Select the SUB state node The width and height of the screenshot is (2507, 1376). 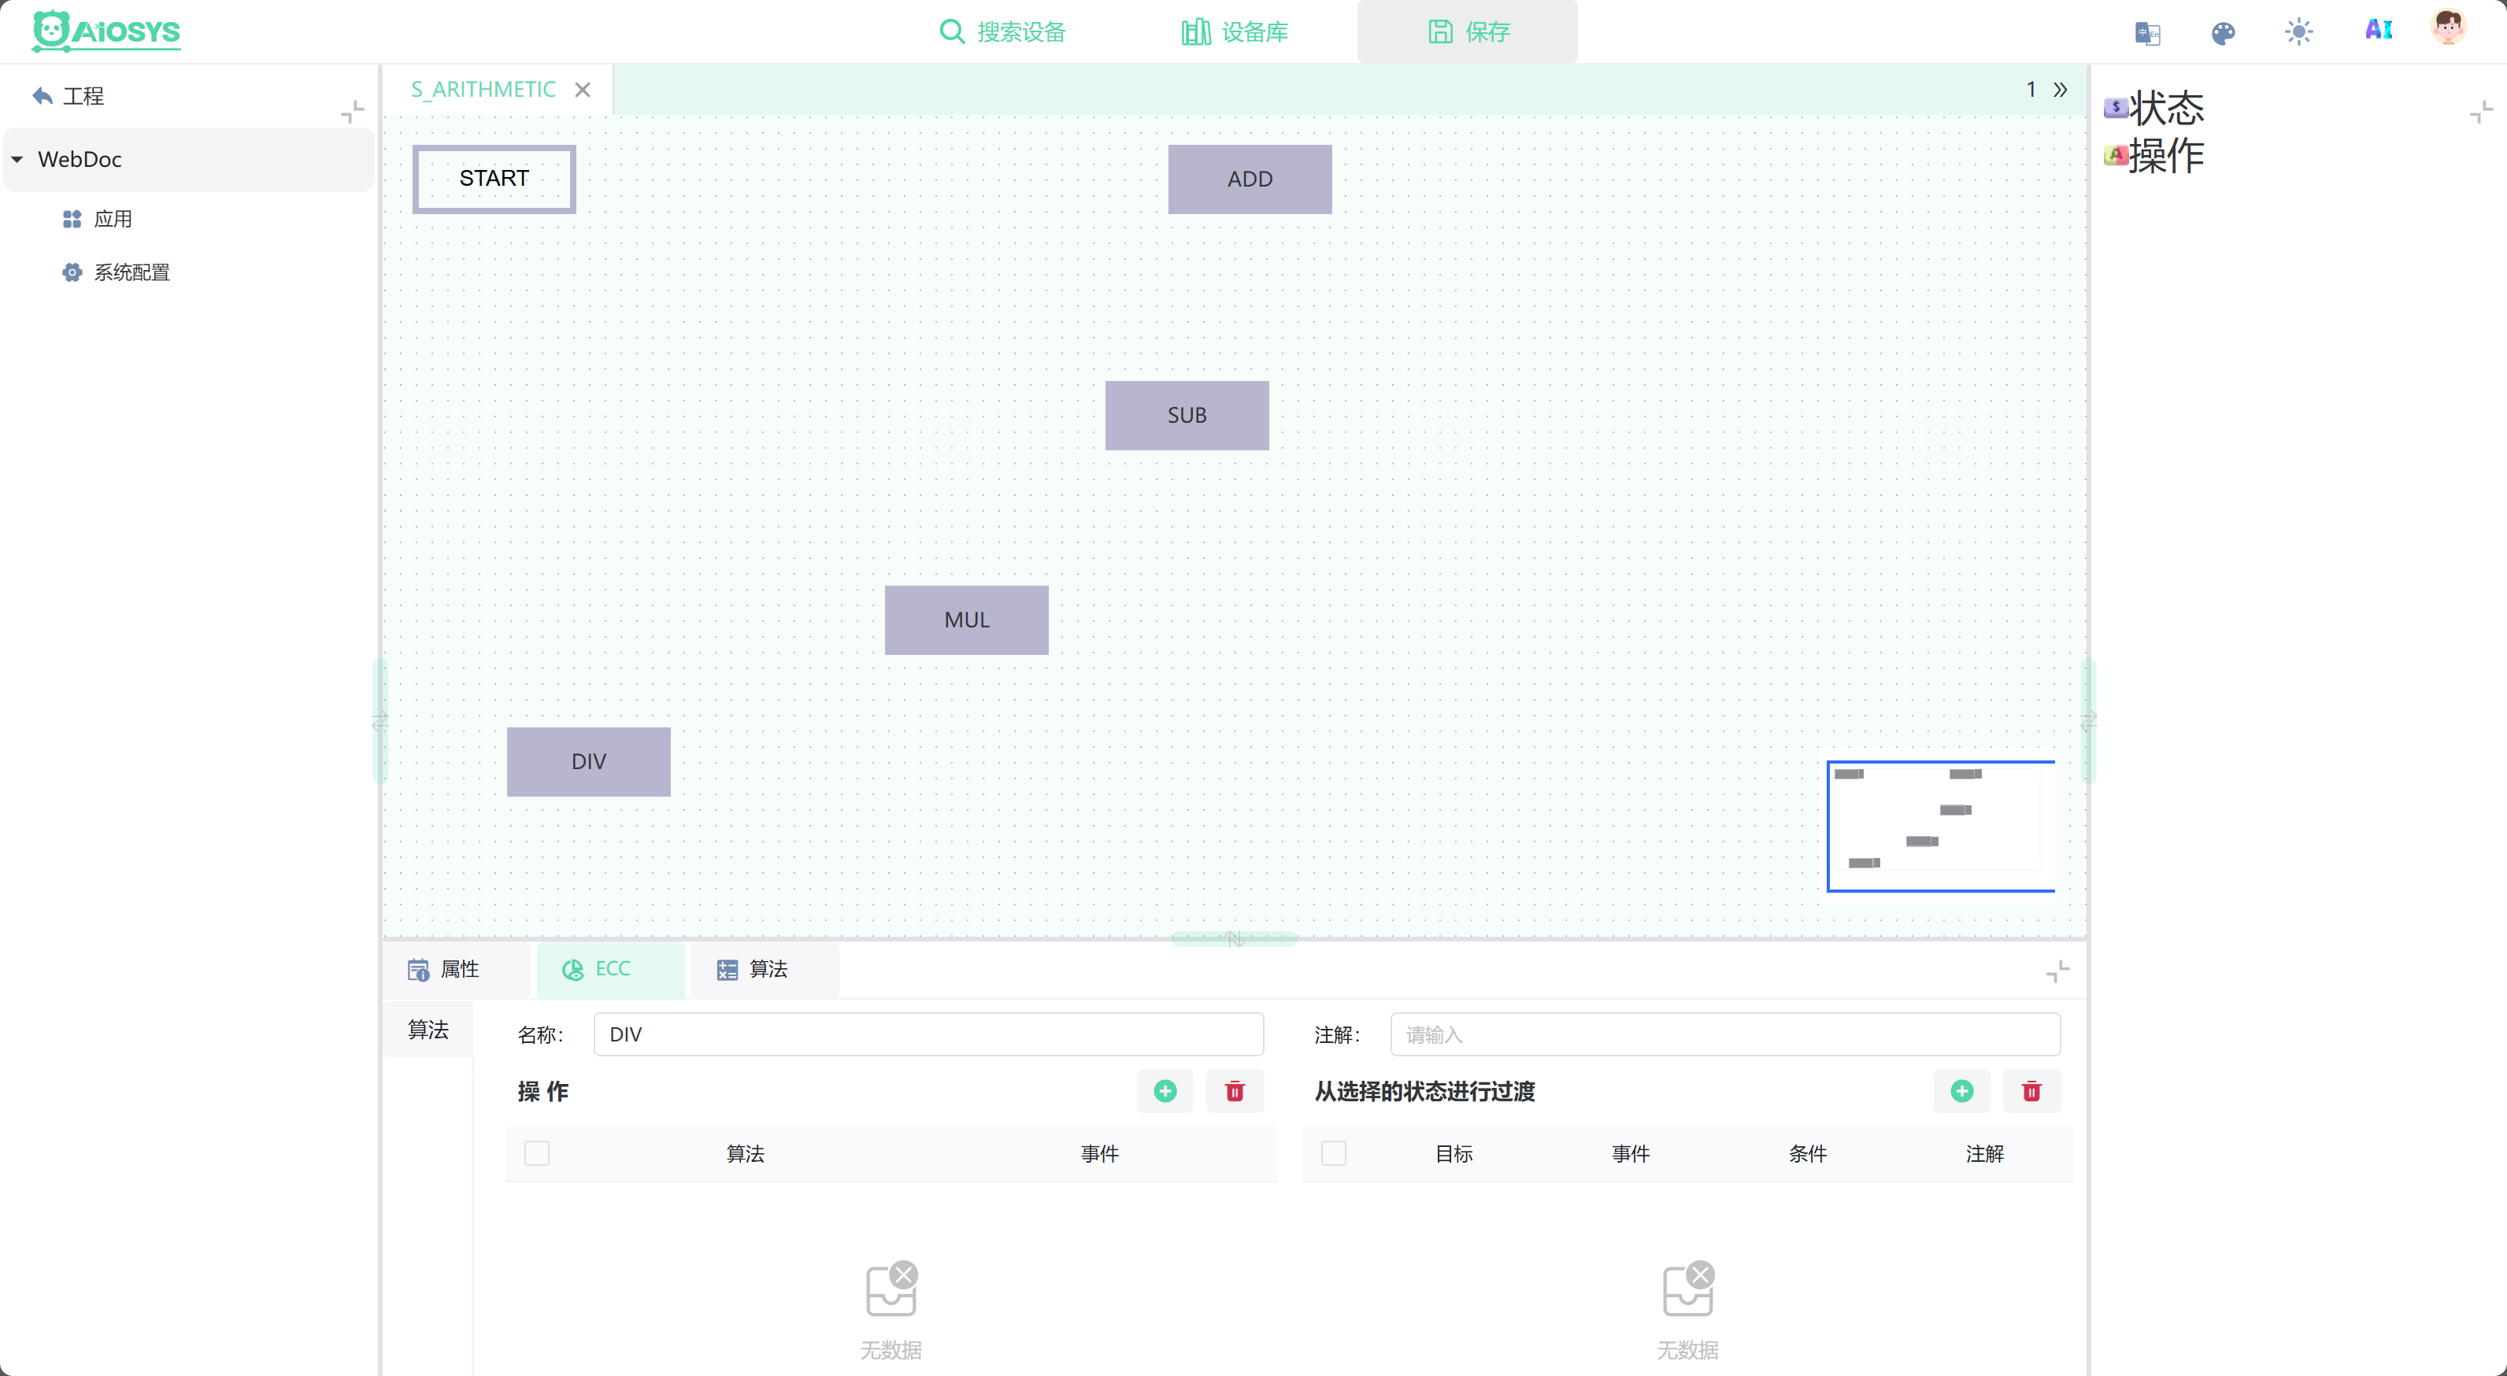pos(1187,416)
